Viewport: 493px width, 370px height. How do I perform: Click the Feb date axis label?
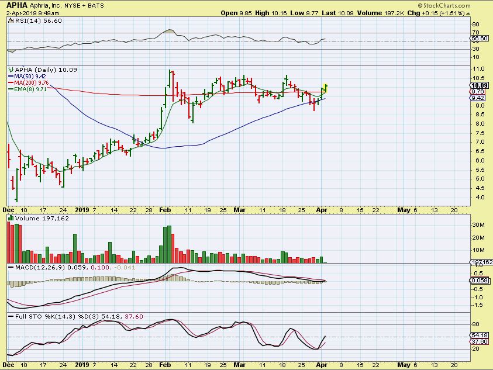(167, 209)
